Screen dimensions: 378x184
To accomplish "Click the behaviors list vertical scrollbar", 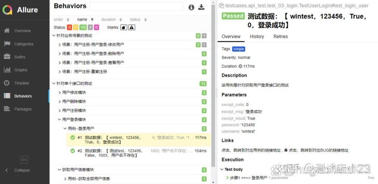I will click(213, 86).
